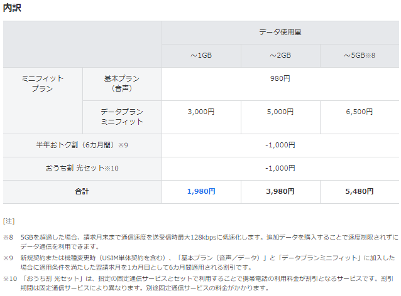This screenshot has height=296, width=401.
Task: Click the [注] notes label
Action: pyautogui.click(x=9, y=221)
